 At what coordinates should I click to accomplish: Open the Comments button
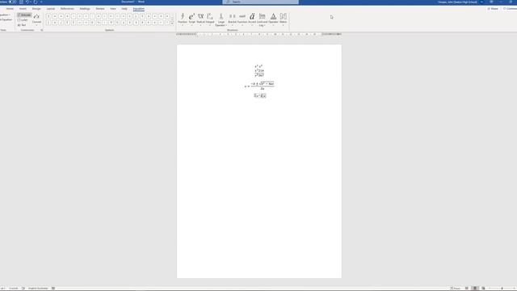(x=510, y=9)
